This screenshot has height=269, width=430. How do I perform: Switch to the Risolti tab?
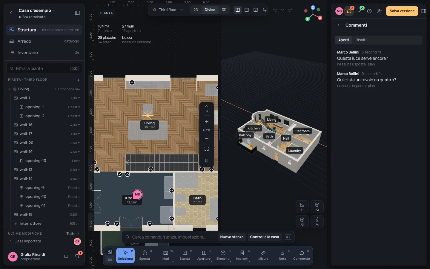pyautogui.click(x=361, y=40)
